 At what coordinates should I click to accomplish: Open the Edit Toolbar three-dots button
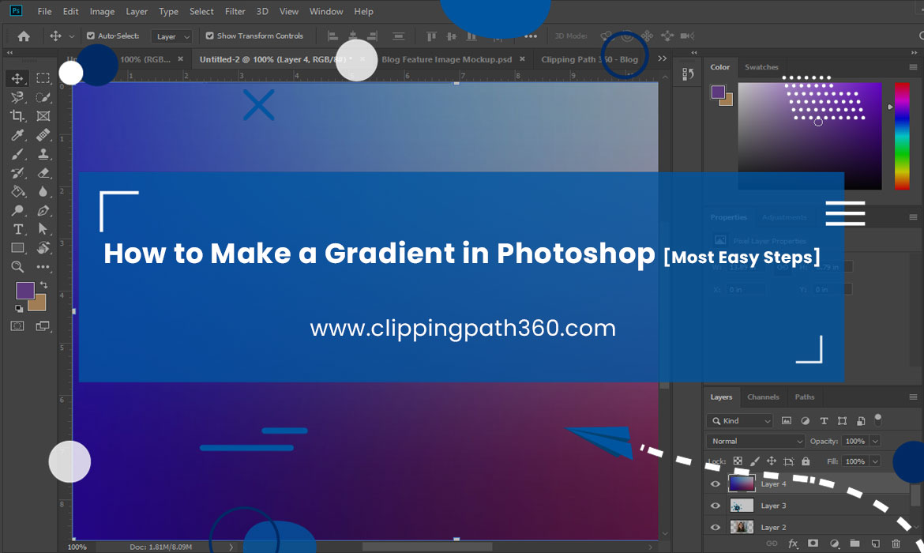(x=43, y=267)
